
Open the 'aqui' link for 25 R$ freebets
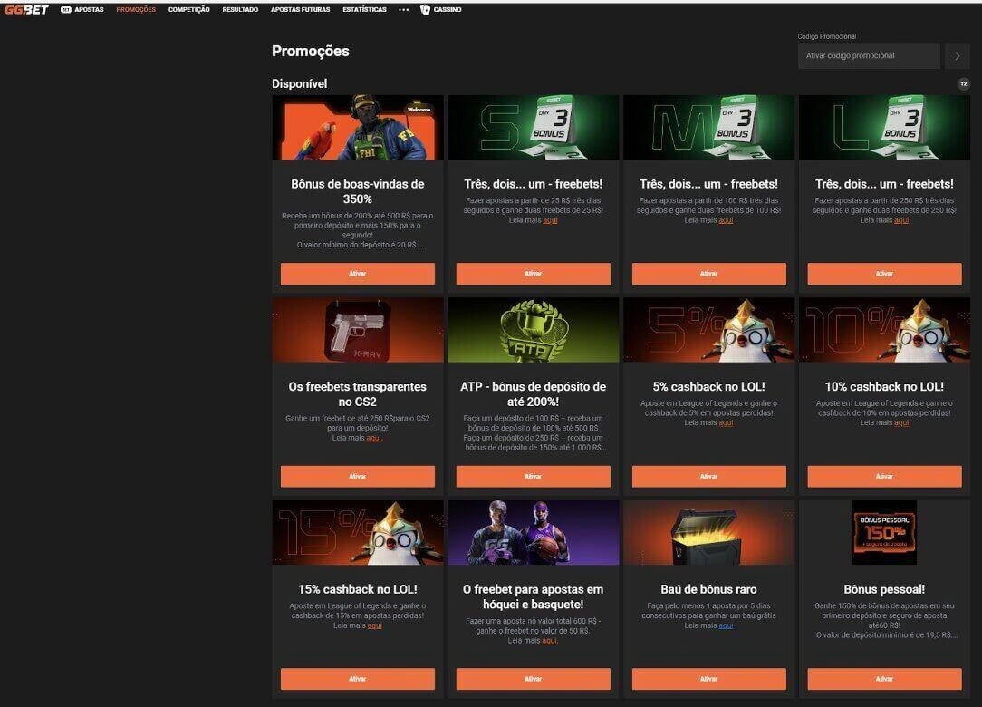click(x=550, y=220)
